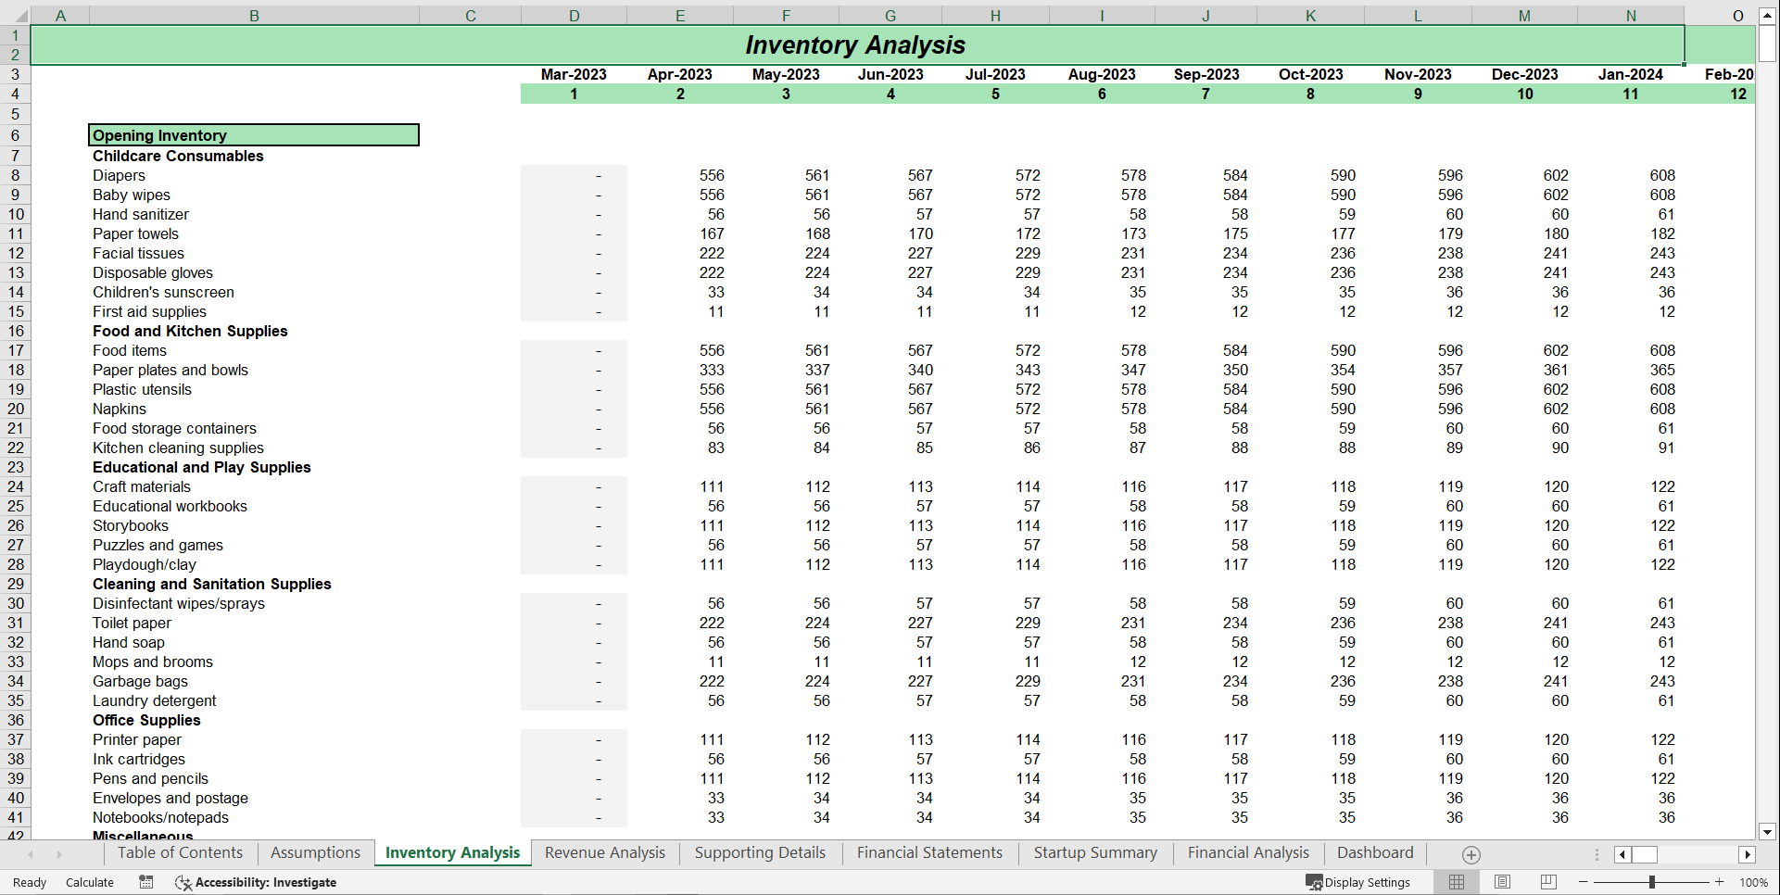Select the Childcare Consumables heading
The width and height of the screenshot is (1780, 895).
pos(178,156)
